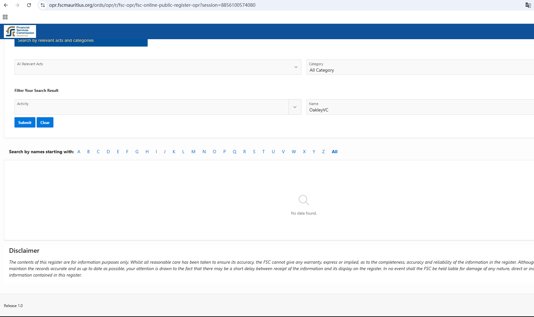534x317 pixels.
Task: Filter names starting with letter A
Action: [x=79, y=152]
